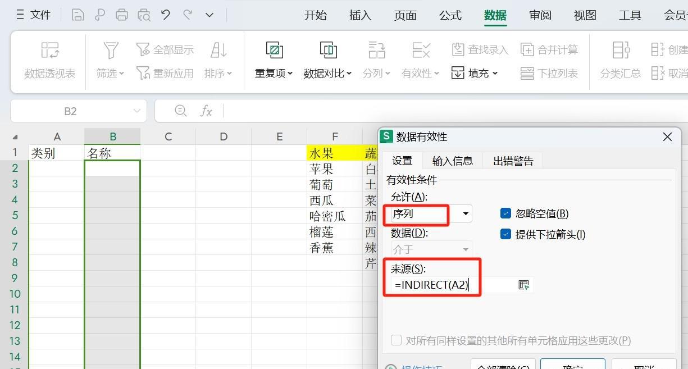Click the 有效性 validation icon
Screen dimensions: 688x369
pyautogui.click(x=421, y=50)
